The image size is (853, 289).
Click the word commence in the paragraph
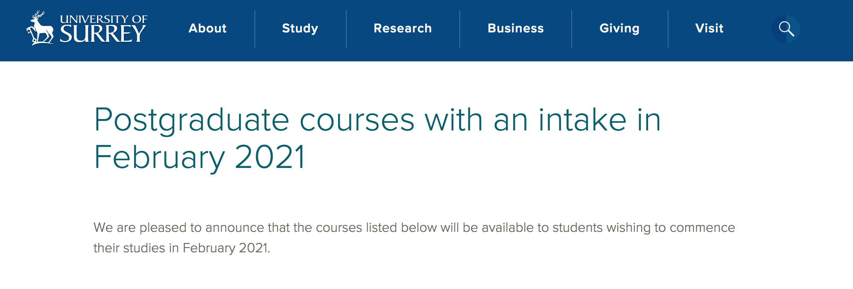click(702, 228)
